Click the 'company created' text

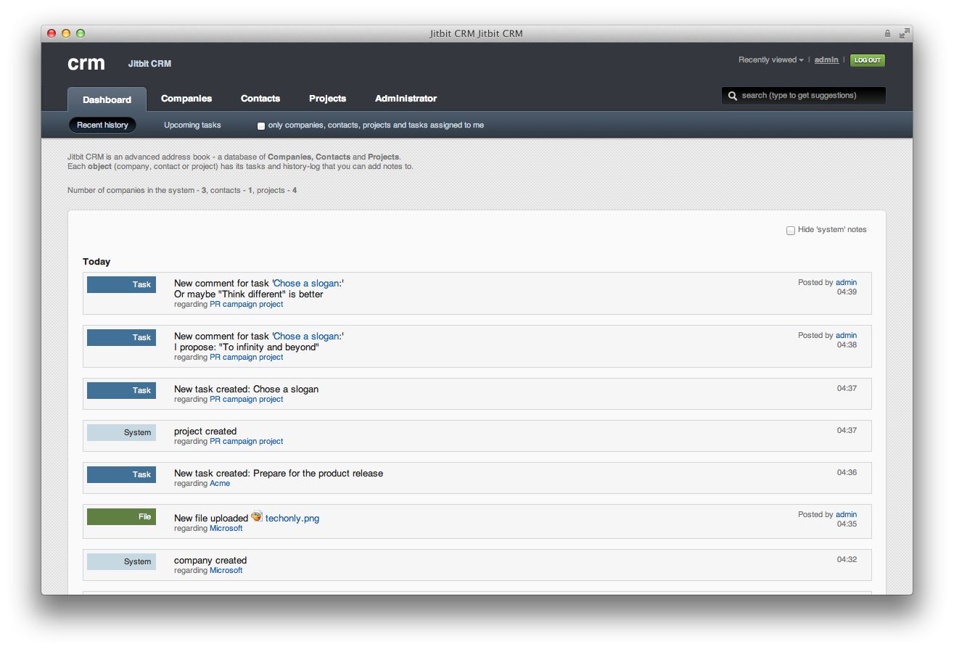coord(210,561)
